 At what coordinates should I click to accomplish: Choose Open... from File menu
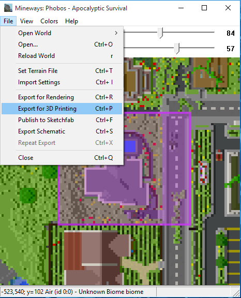point(62,44)
